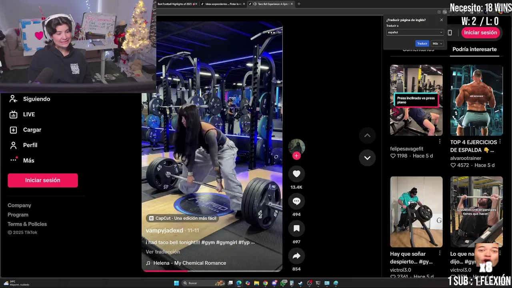
Task: Open a new browser tab
Action: [x=299, y=4]
